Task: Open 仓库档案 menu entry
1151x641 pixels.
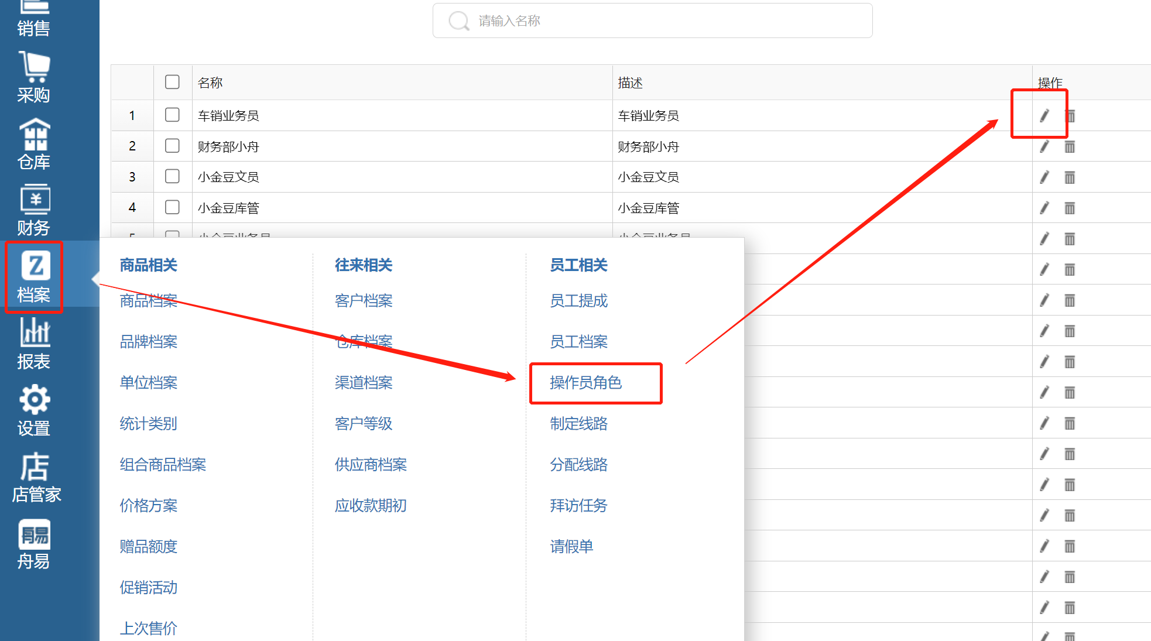Action: pos(364,342)
